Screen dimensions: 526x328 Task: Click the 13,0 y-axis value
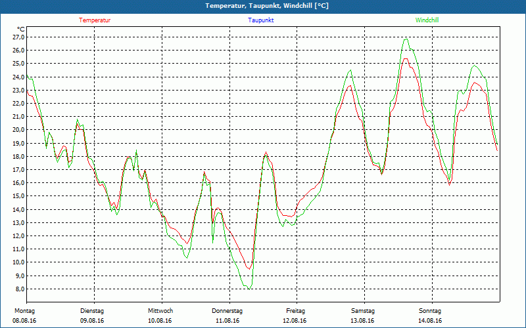(18, 222)
